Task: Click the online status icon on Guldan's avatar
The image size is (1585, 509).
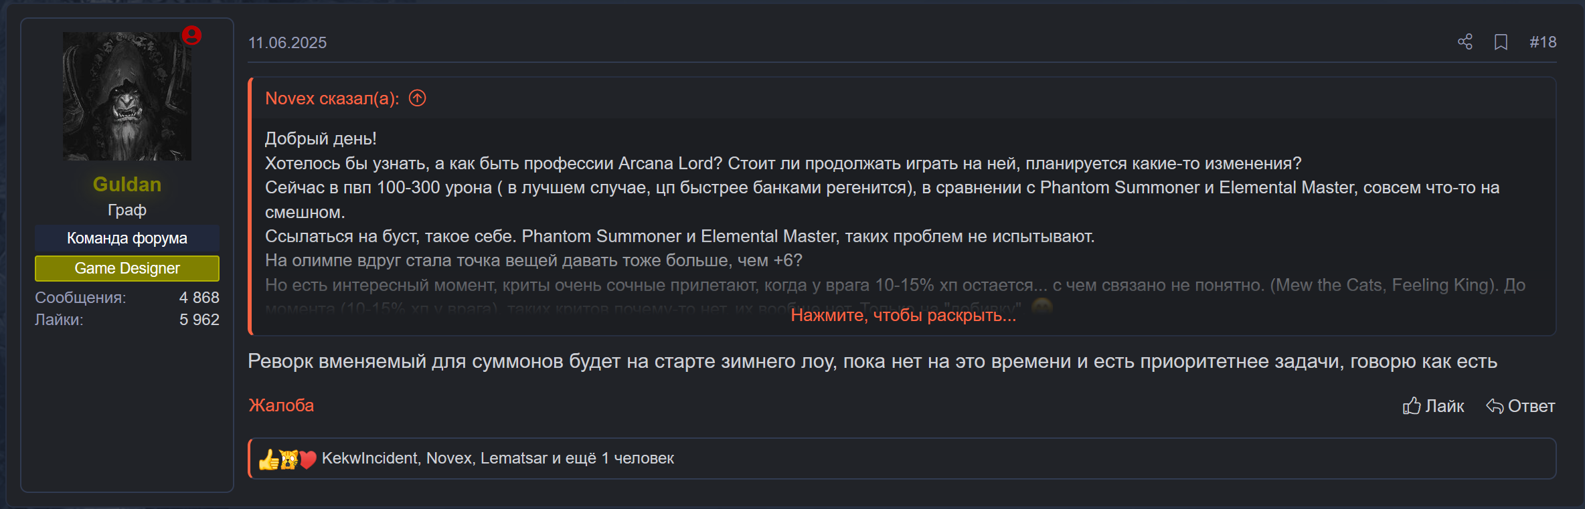Action: pos(192,37)
